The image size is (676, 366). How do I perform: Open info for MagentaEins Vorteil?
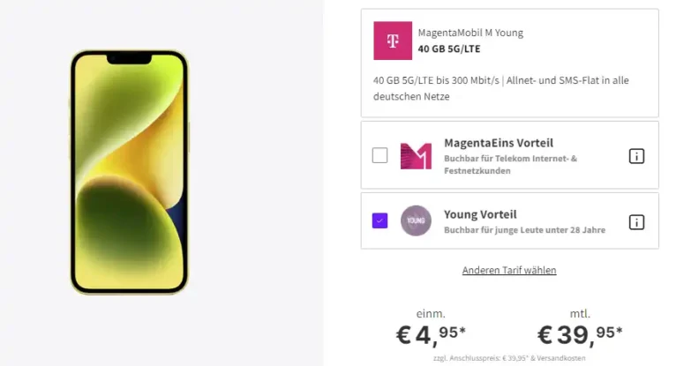point(636,156)
